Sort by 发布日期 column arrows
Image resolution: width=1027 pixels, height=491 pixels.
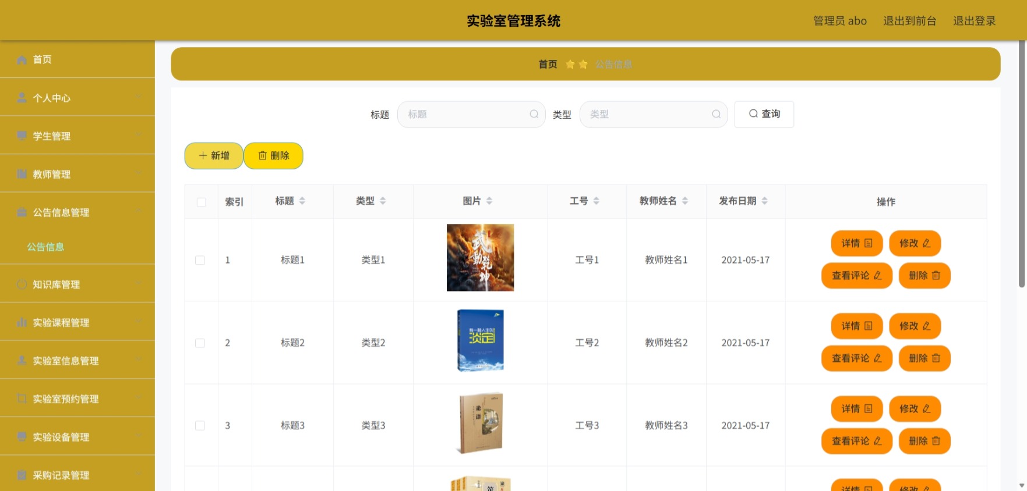coord(765,201)
